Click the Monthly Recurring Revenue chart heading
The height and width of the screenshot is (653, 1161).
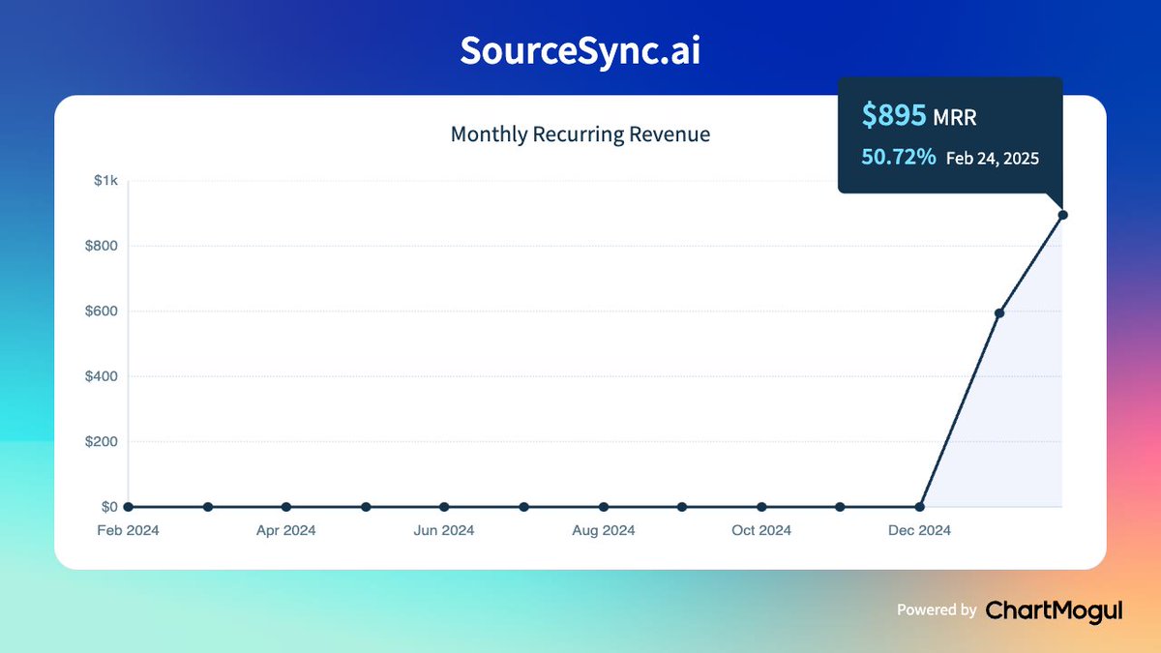pyautogui.click(x=580, y=134)
